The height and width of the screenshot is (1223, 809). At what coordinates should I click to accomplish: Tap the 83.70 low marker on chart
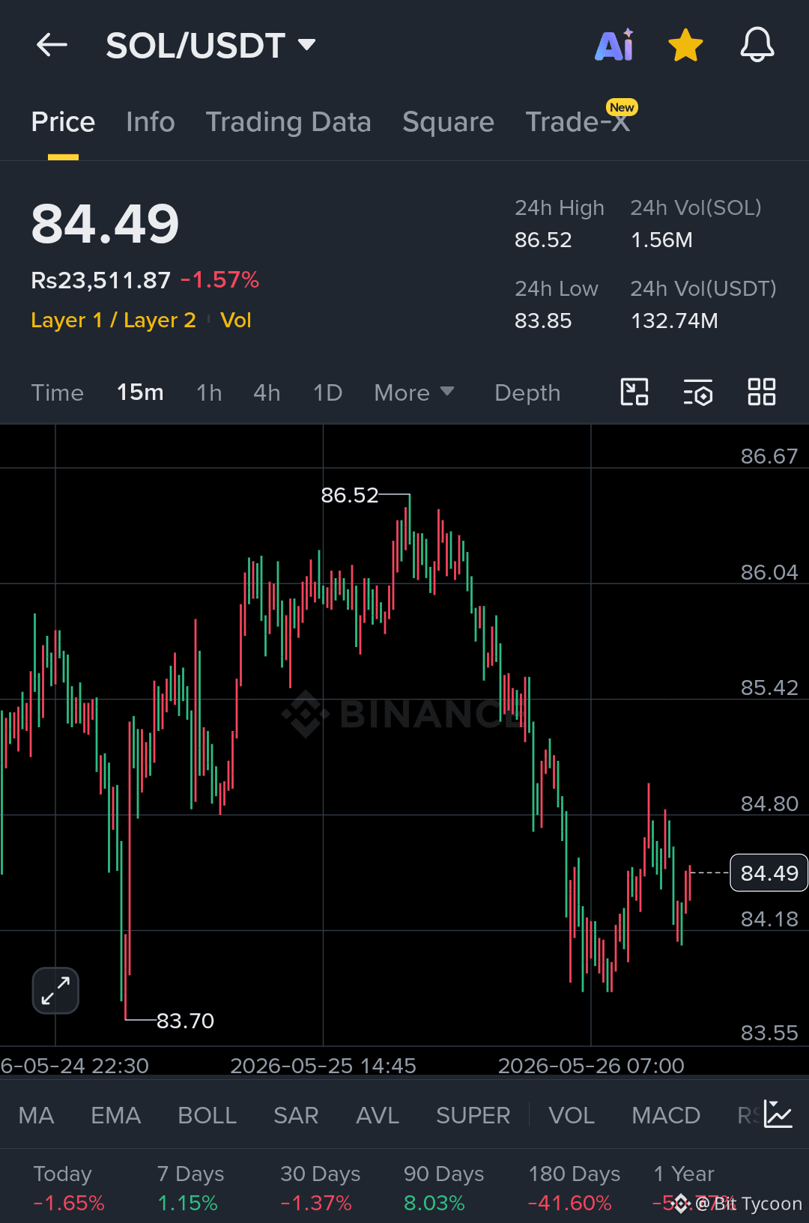pos(185,1021)
